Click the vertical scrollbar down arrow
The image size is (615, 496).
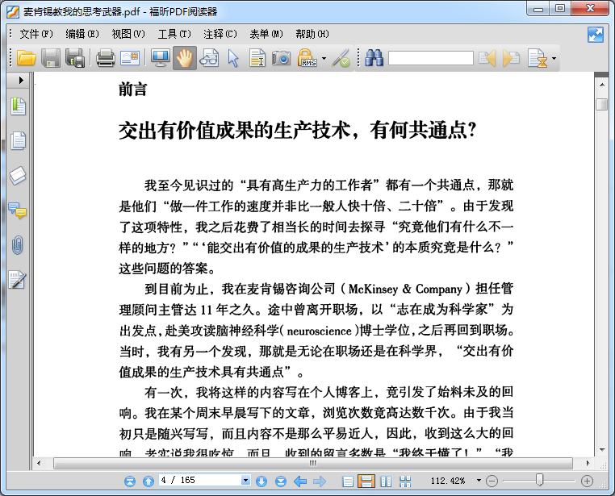pos(602,450)
